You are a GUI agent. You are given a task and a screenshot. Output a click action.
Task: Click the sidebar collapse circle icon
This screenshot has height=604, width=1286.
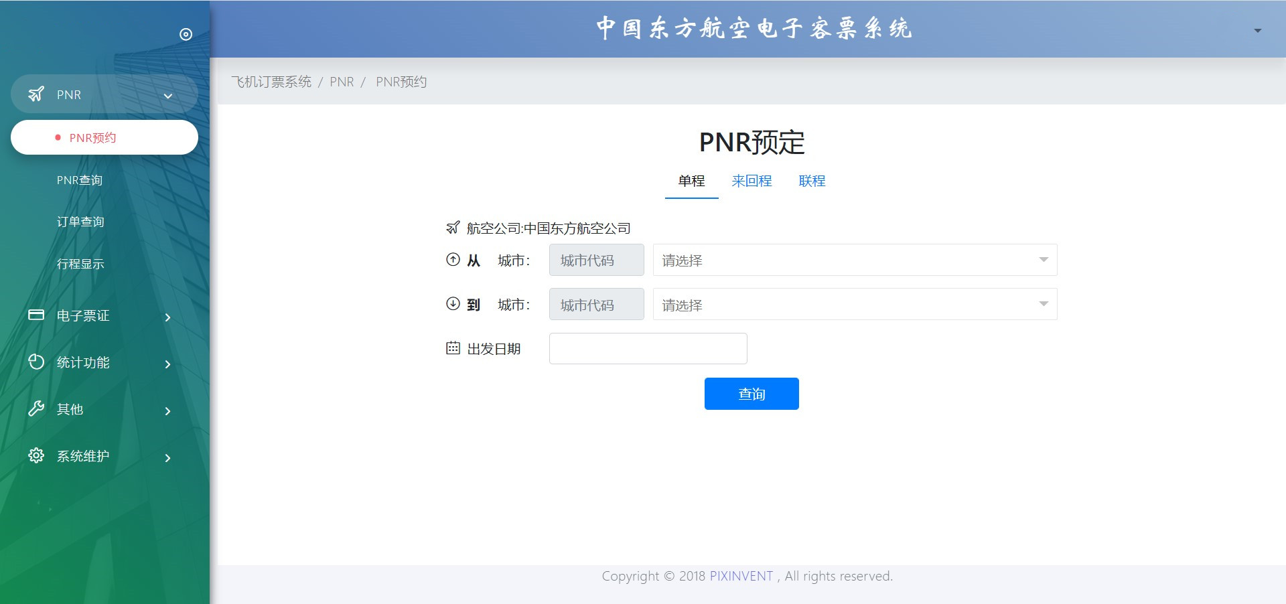coord(186,34)
